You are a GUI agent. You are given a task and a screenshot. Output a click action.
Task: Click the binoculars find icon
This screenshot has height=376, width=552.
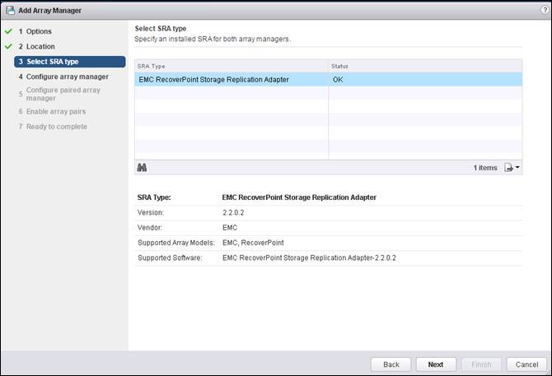tap(142, 168)
